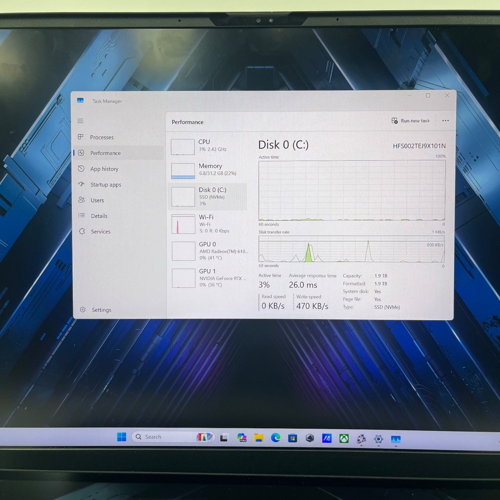Open the Start menu

pos(121,437)
